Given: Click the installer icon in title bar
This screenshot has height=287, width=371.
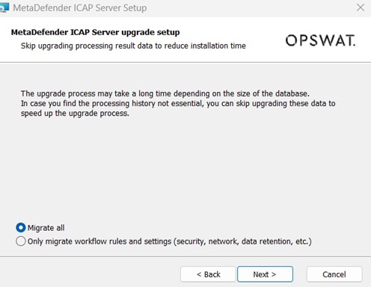Looking at the screenshot, I should click(4, 7).
